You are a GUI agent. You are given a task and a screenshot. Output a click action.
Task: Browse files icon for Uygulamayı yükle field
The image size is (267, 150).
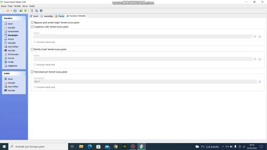(x=254, y=37)
